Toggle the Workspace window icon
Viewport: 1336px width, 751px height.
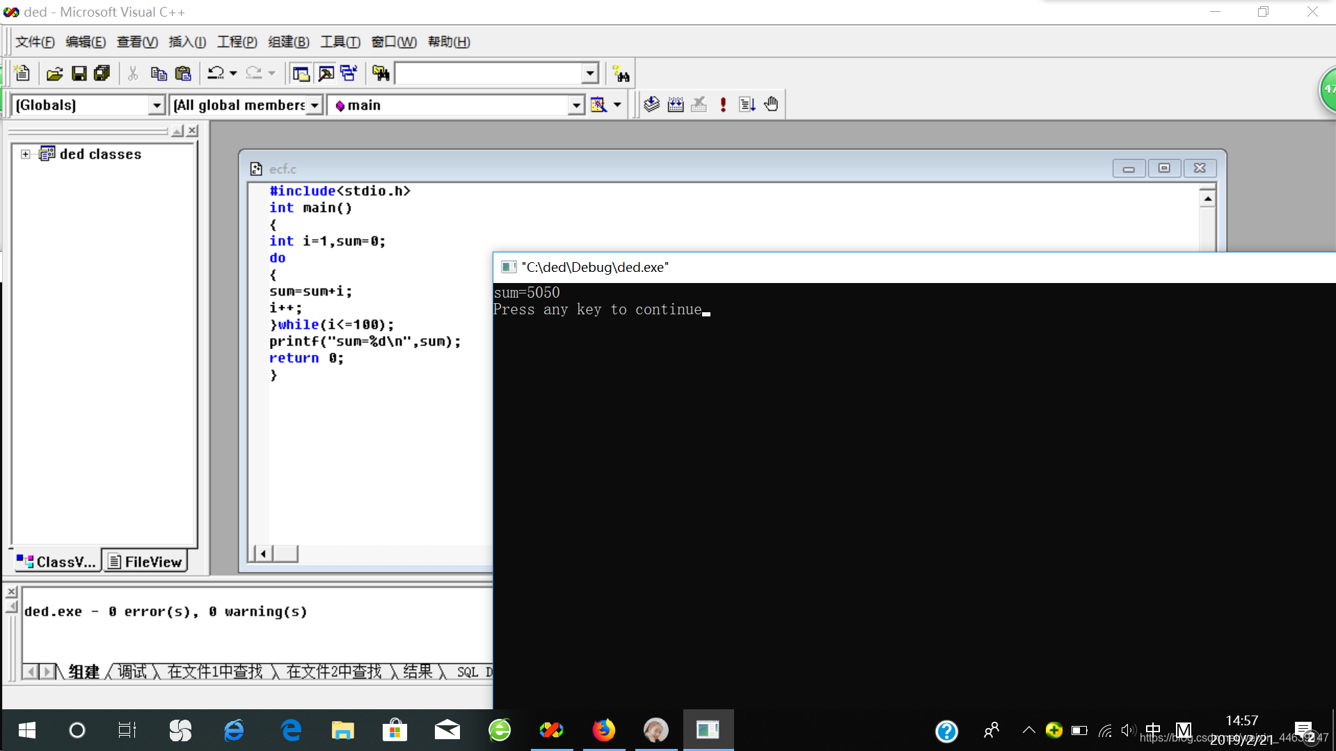[x=301, y=73]
